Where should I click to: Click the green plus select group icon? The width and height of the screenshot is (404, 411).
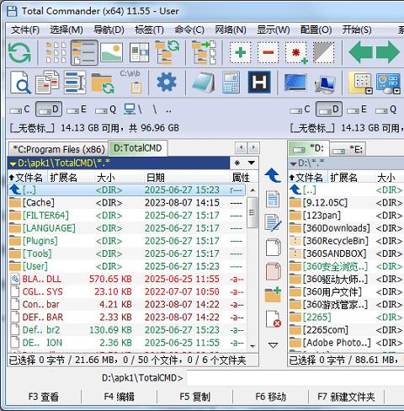240,52
